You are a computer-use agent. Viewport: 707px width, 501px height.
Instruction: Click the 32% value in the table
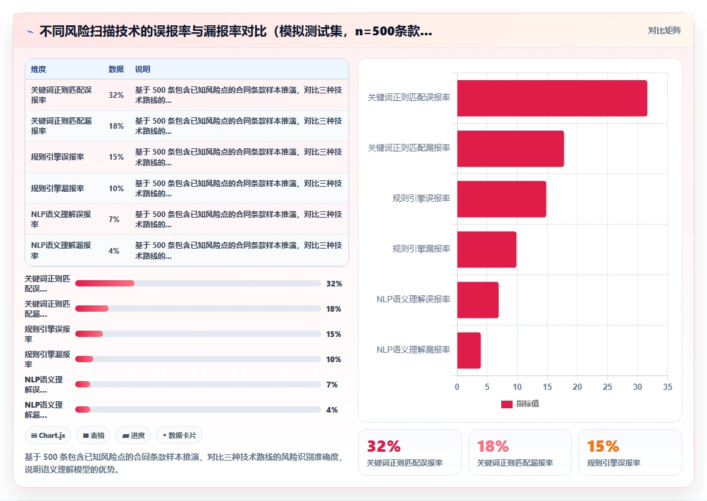click(116, 95)
